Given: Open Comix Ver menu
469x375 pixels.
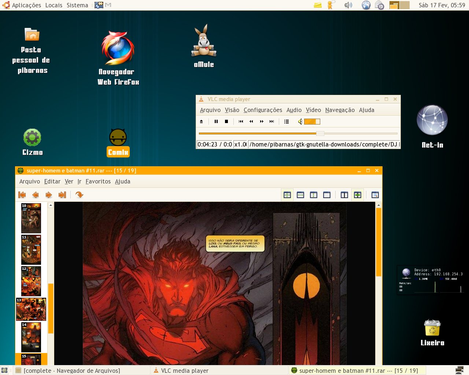Looking at the screenshot, I should click(x=69, y=181).
